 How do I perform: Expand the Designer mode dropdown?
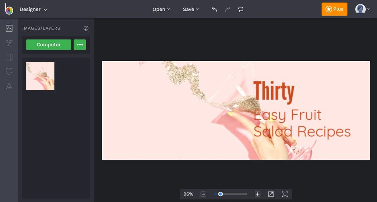[33, 9]
